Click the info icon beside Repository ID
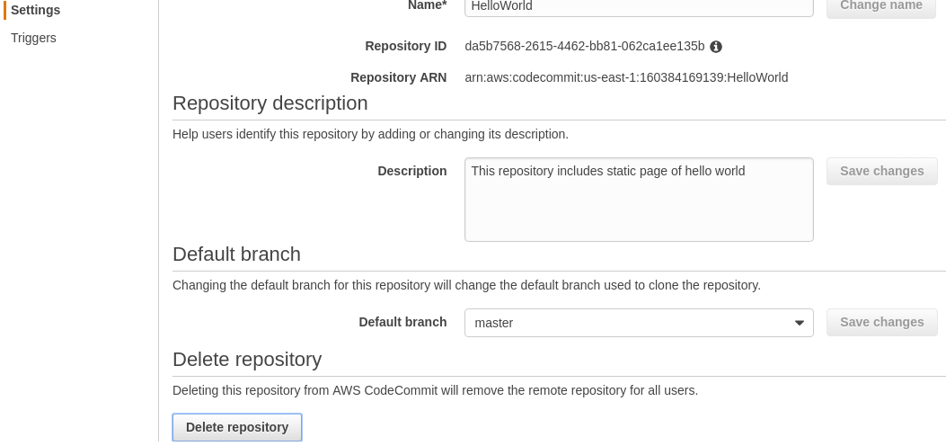 tap(715, 47)
